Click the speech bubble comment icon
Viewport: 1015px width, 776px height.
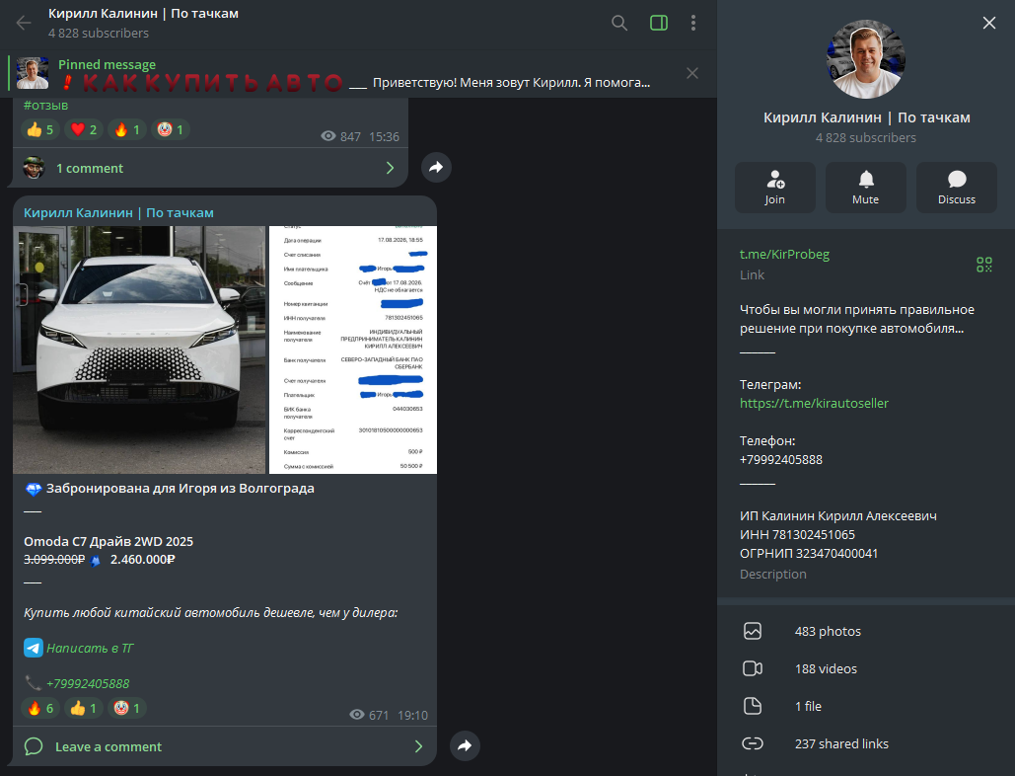34,746
